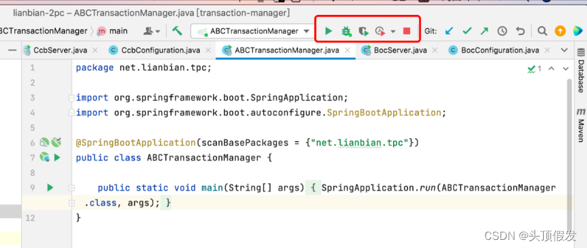Image resolution: width=587 pixels, height=248 pixels.
Task: Show hidden tabs chevron dropdown
Action: (x=564, y=50)
